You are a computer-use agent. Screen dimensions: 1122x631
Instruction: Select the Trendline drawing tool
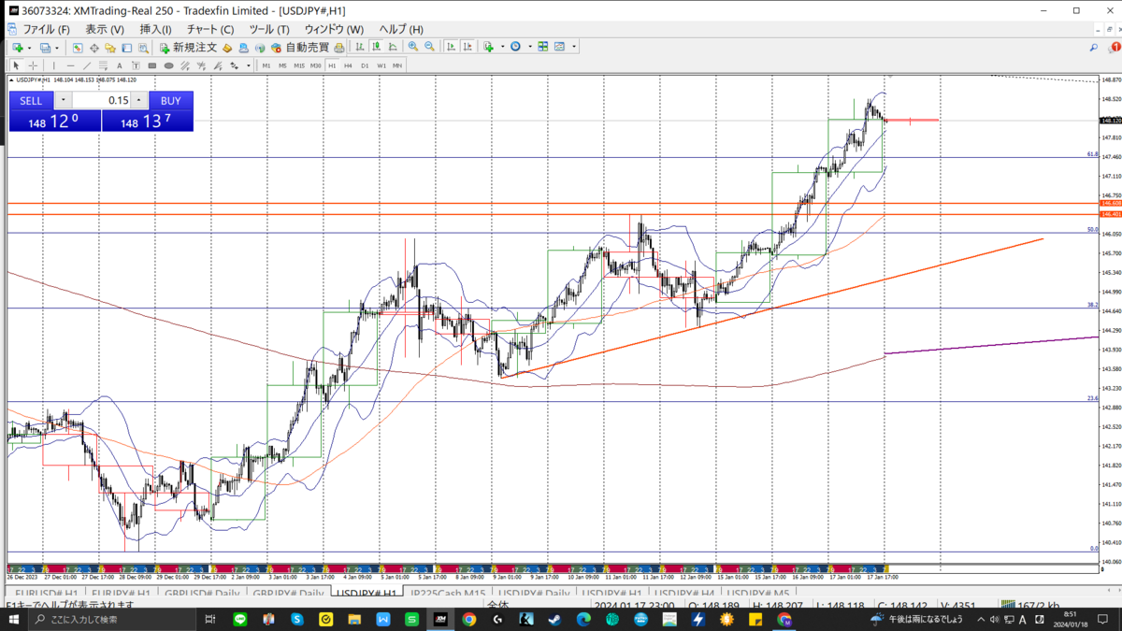pos(87,65)
